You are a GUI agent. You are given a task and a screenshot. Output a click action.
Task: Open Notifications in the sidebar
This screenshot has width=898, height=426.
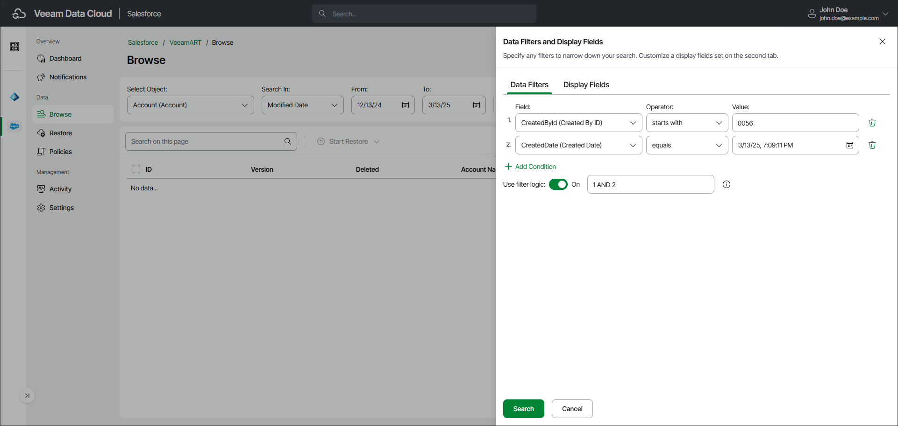point(73,77)
